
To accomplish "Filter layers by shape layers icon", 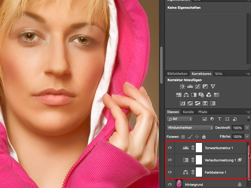I will point(227,119).
